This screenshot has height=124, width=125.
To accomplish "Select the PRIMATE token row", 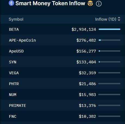I will point(62,105).
